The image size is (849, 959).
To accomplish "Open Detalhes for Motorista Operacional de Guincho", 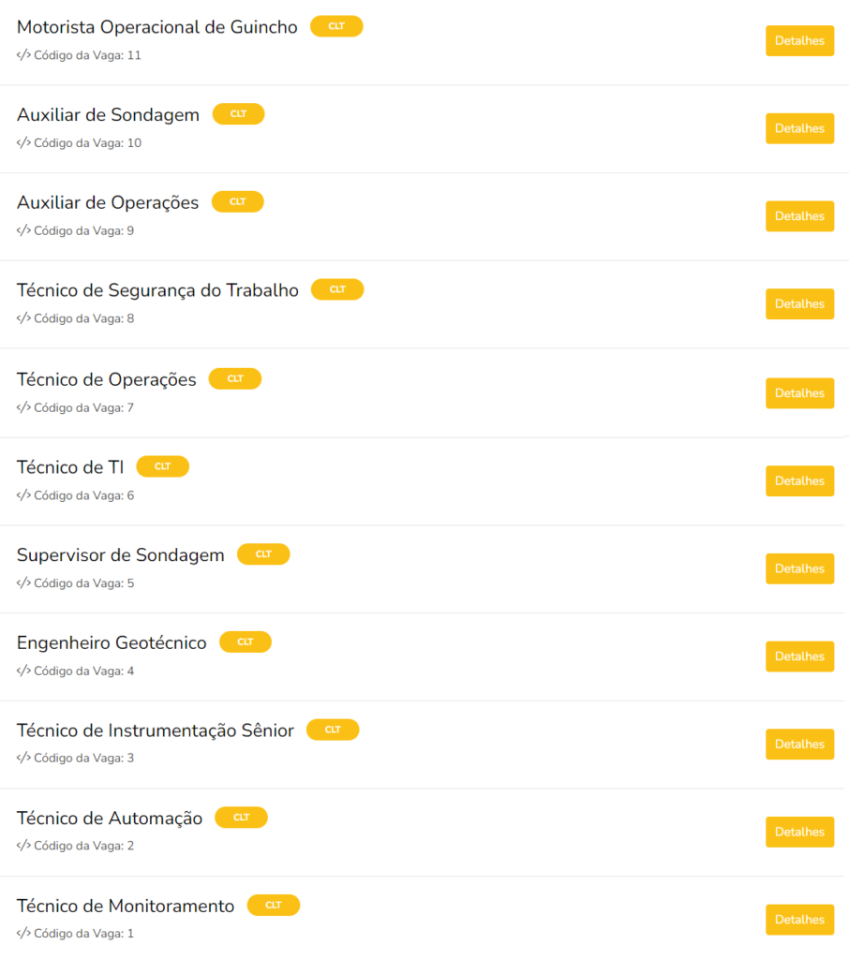I will (x=799, y=41).
